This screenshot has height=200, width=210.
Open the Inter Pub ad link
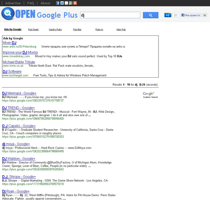point(121,30)
